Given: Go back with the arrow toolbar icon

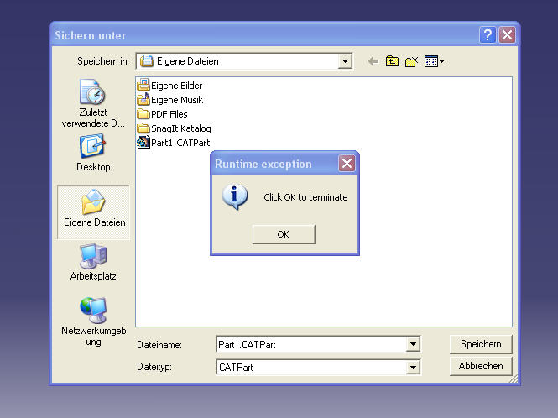Looking at the screenshot, I should point(373,61).
